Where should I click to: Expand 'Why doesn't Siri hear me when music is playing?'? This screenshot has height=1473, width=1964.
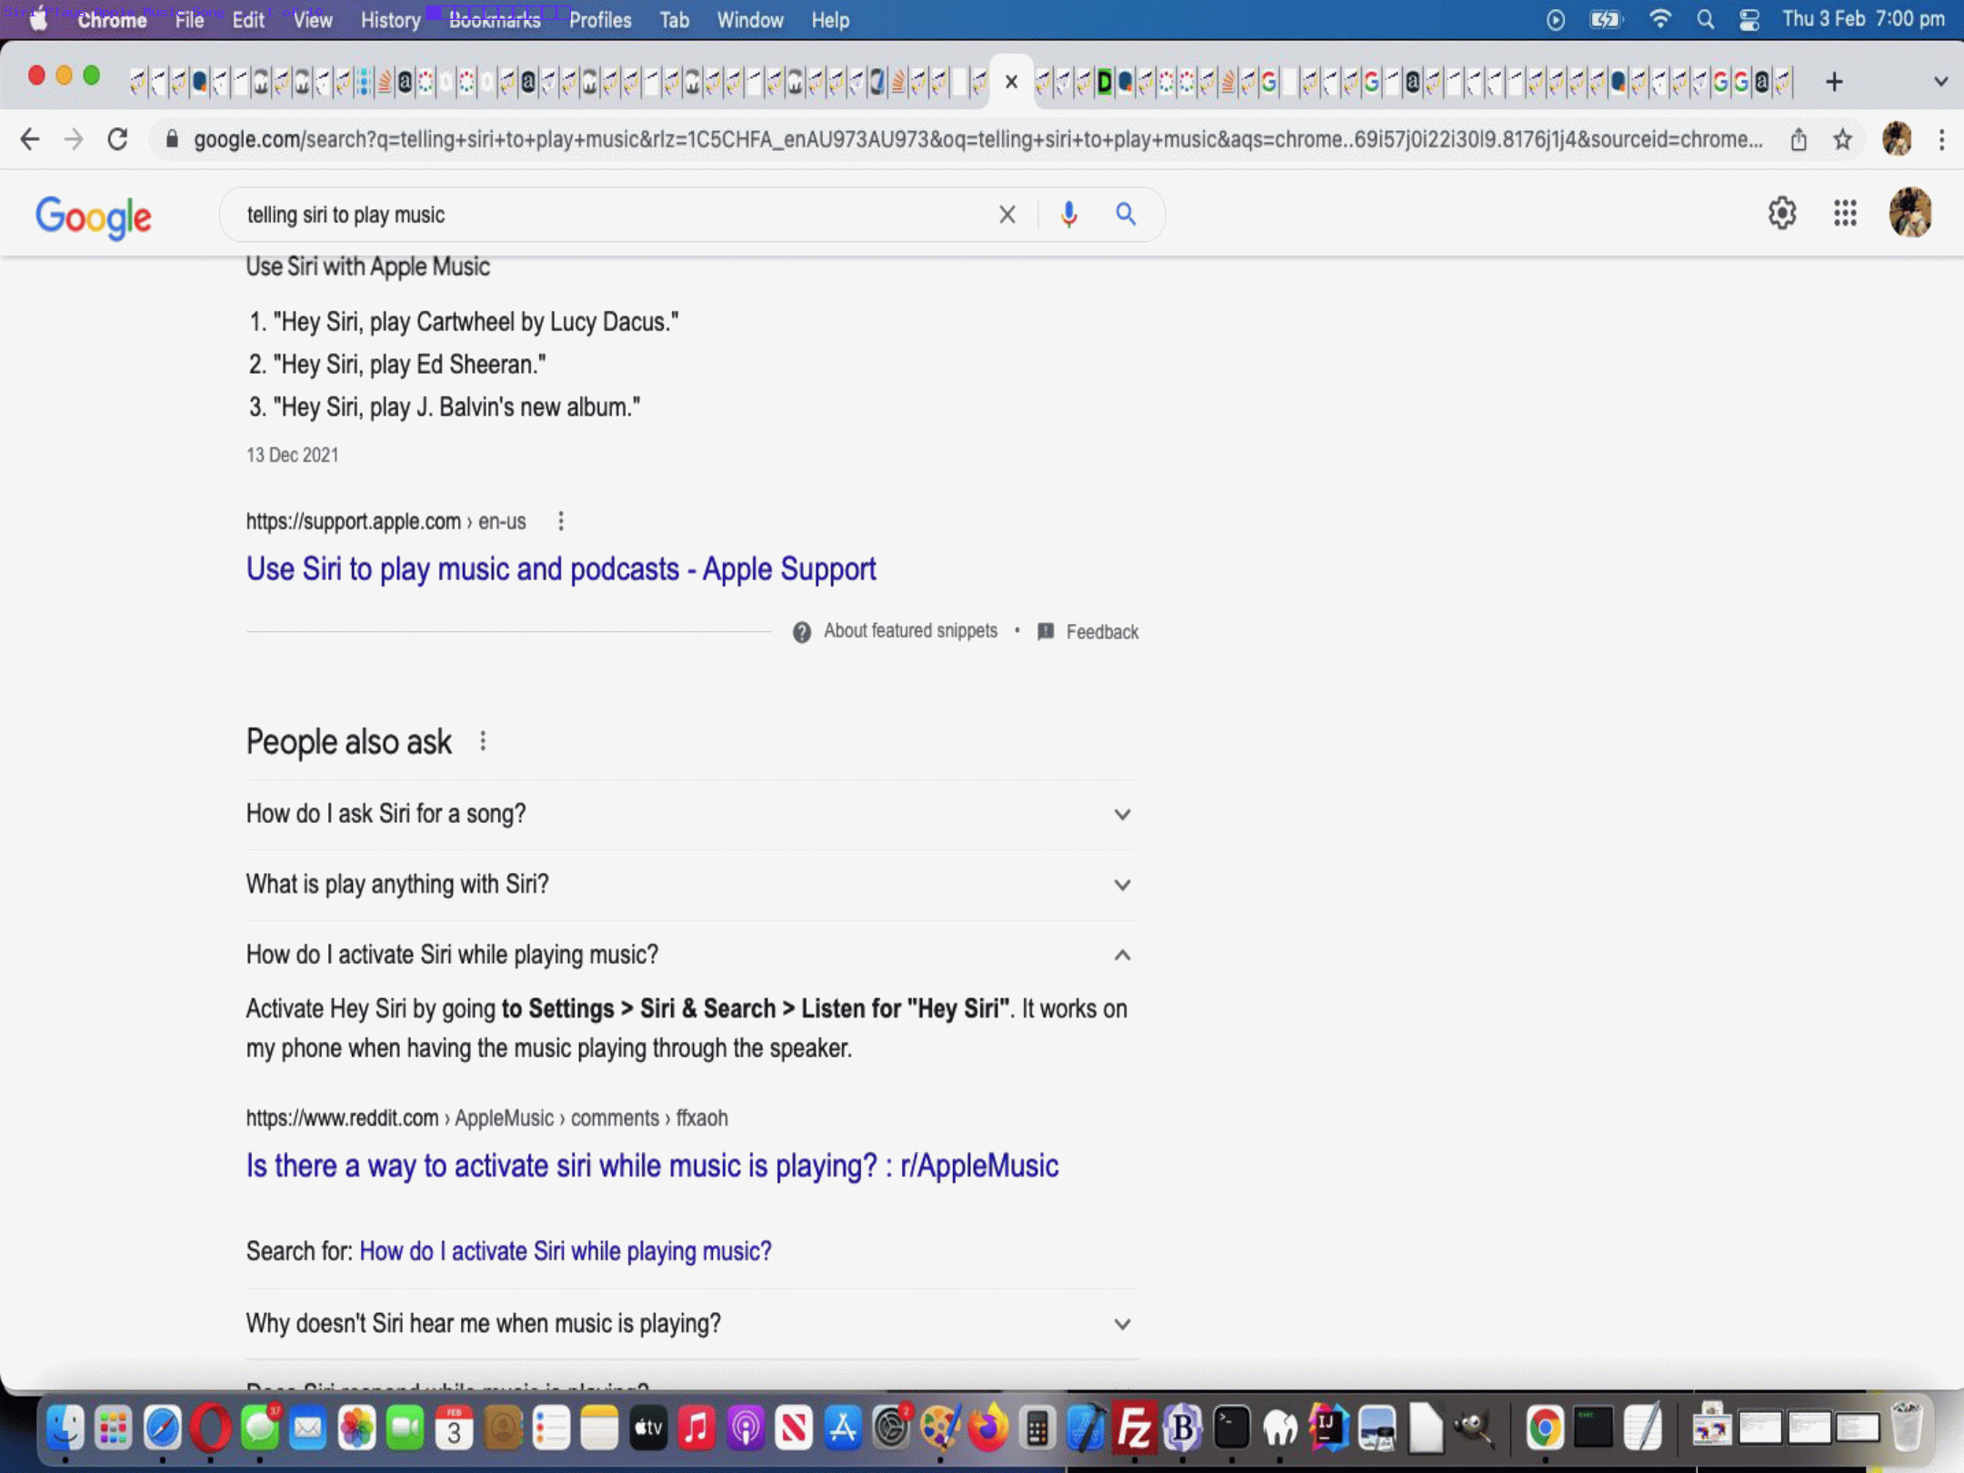click(x=691, y=1324)
